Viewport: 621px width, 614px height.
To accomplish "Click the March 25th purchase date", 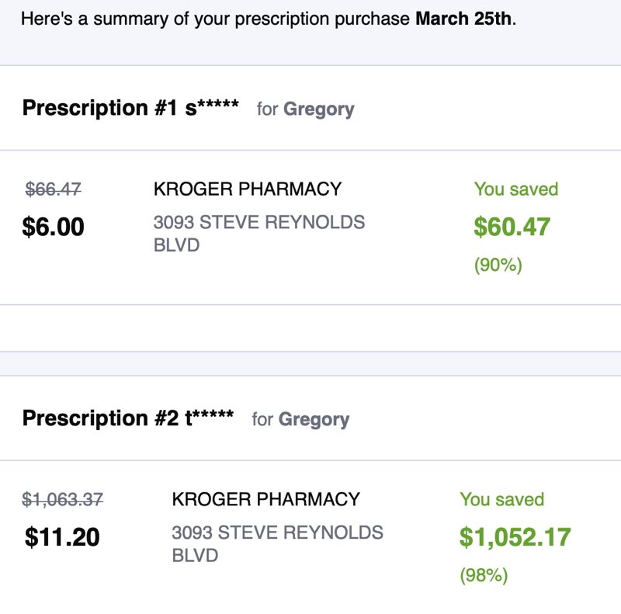I will [x=463, y=19].
